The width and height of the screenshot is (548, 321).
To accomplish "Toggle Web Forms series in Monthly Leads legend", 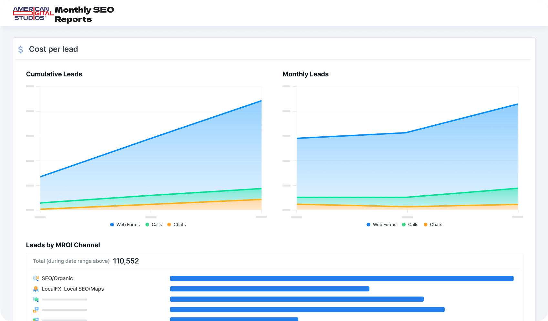I will (x=381, y=225).
